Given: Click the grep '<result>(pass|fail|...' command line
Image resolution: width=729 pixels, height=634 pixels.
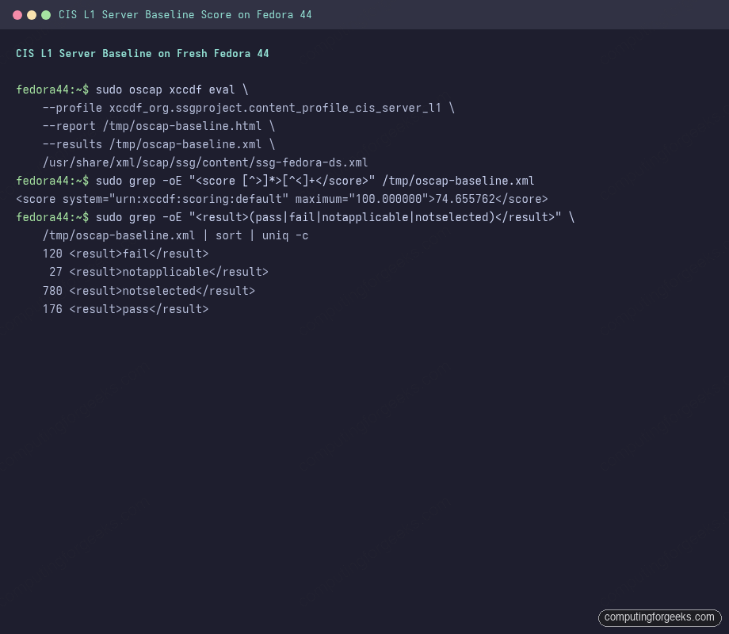Looking at the screenshot, I should point(296,217).
